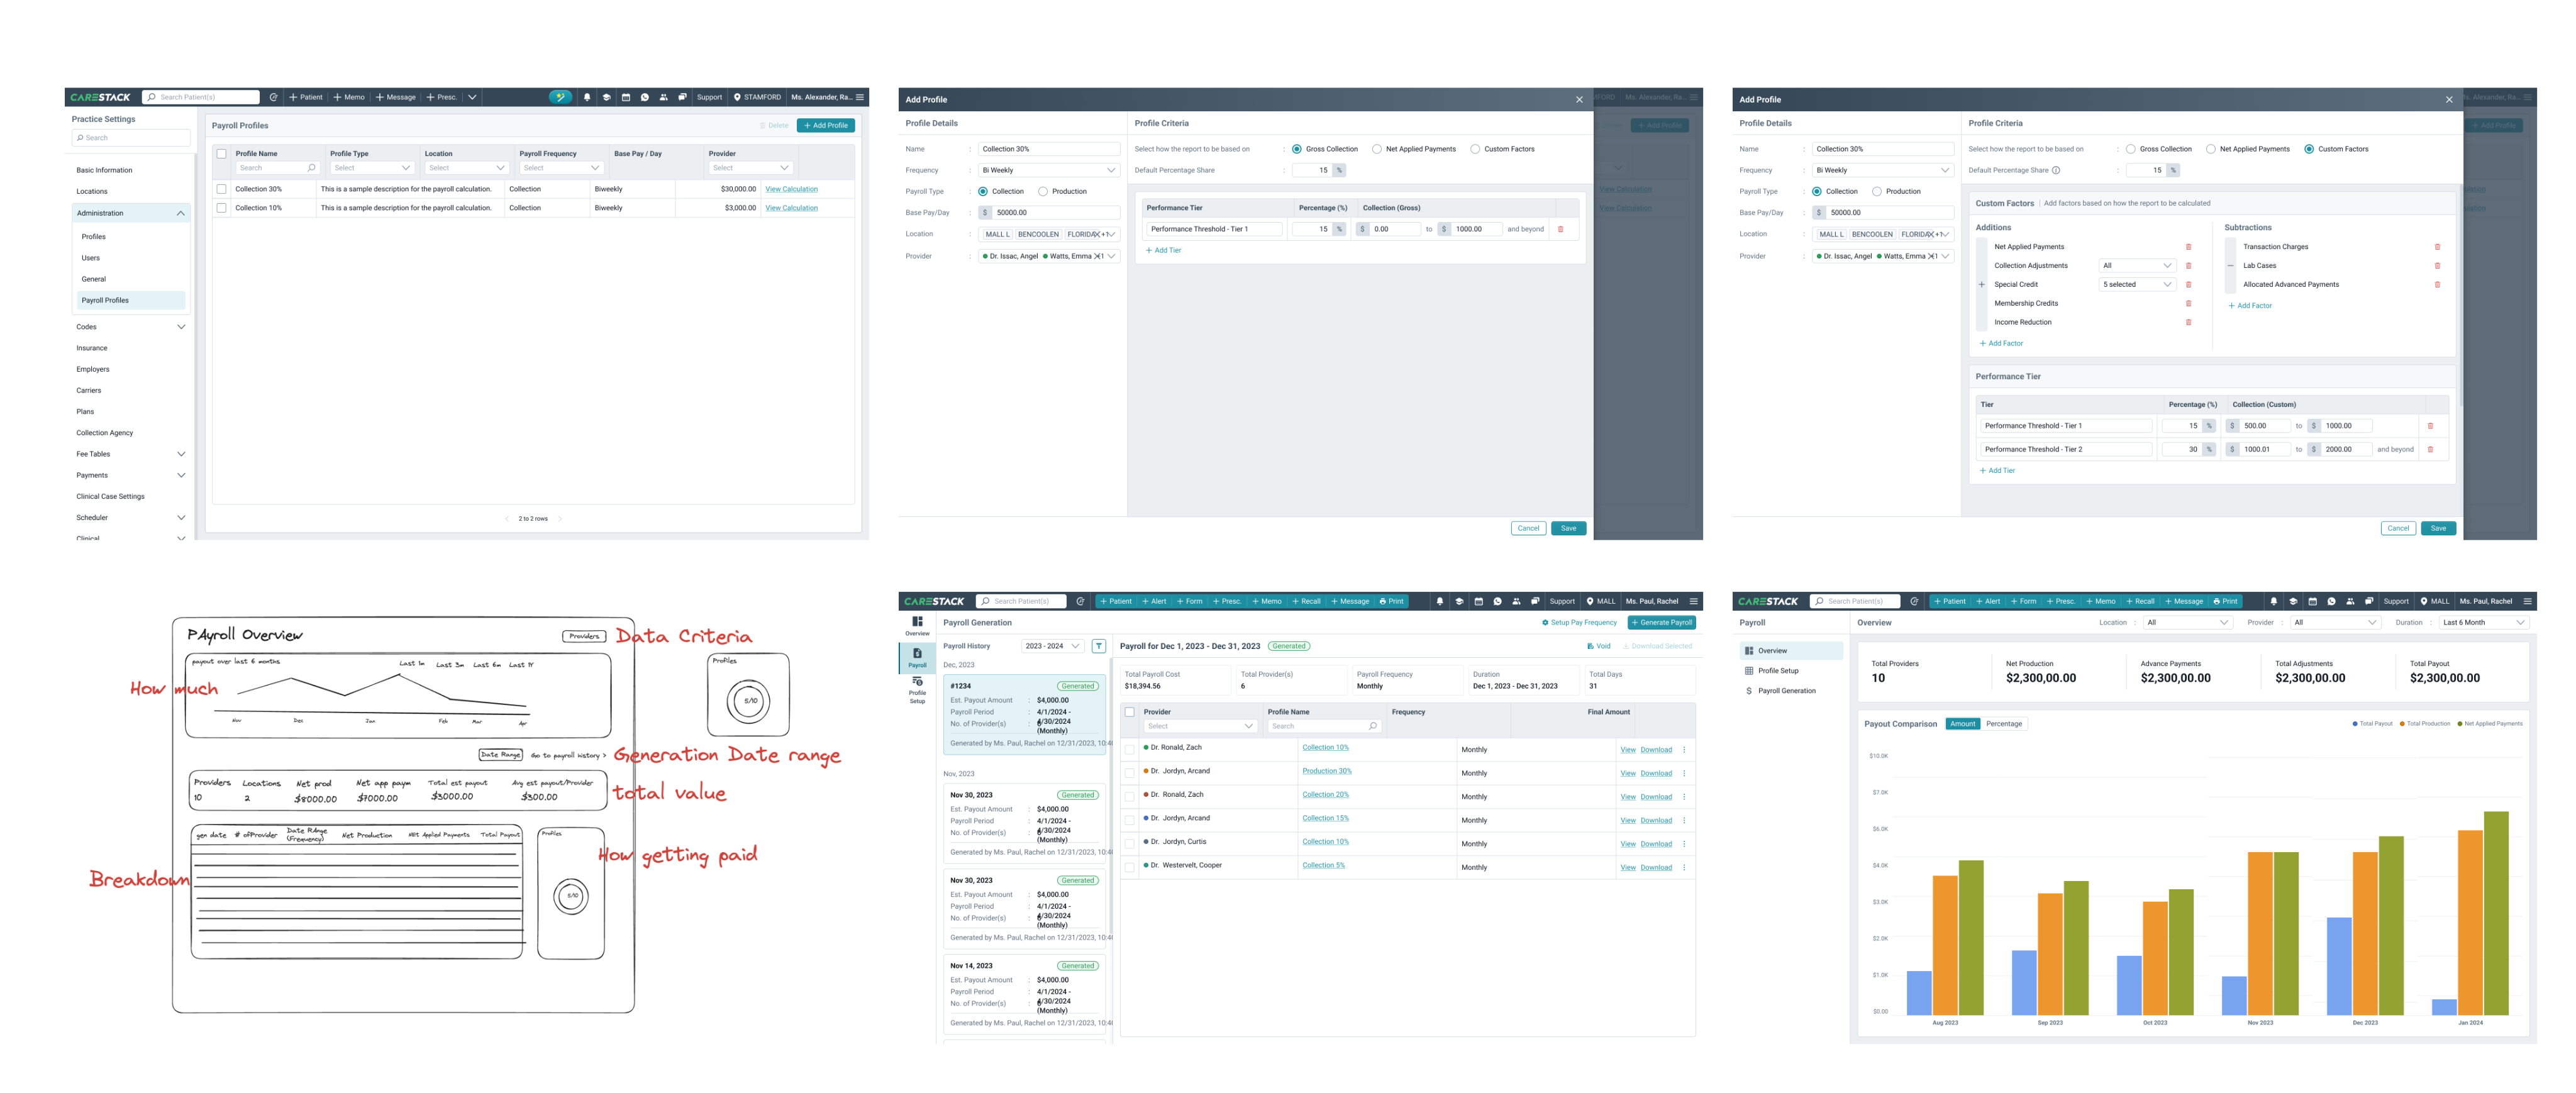Click Add Factor under Subtractions

pos(2250,306)
